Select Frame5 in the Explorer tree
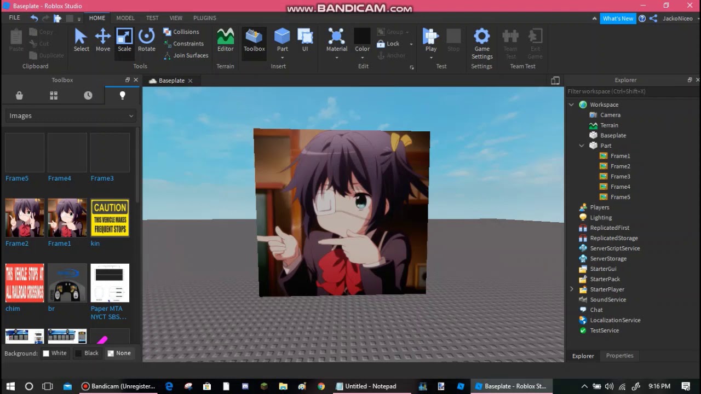Screen dimensions: 701x394 click(x=620, y=197)
